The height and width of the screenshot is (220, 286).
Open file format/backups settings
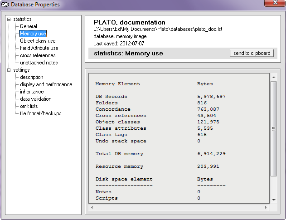click(x=41, y=113)
